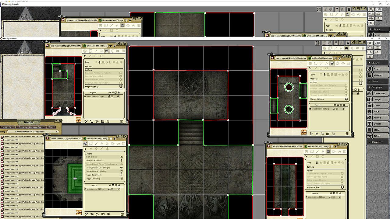Select the grid tab in 014 window
This screenshot has width=390, height=219.
coord(123,51)
